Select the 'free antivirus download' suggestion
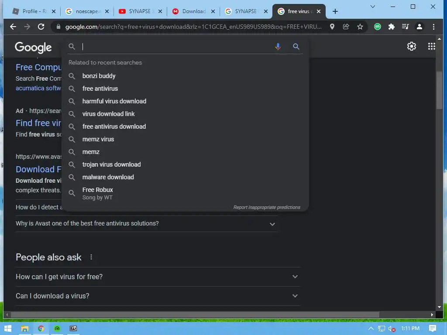 click(185, 126)
